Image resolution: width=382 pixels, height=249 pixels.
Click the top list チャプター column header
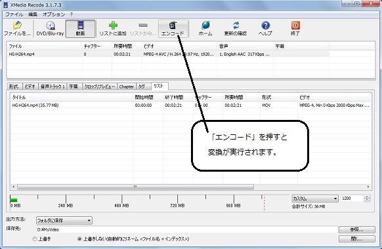[97, 47]
